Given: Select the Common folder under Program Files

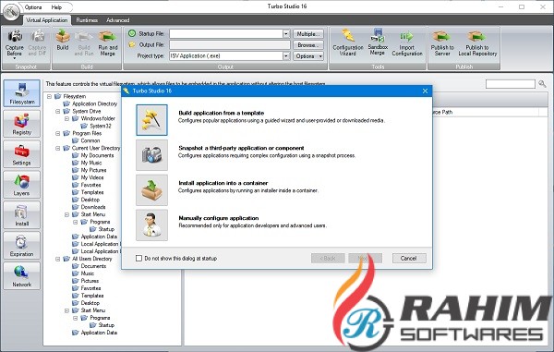Looking at the screenshot, I should coord(90,140).
